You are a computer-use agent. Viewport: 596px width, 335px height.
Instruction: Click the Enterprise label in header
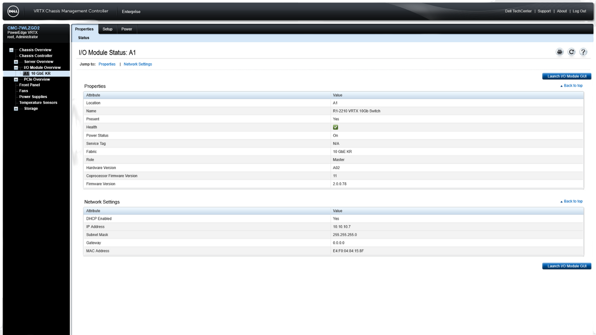point(131,12)
